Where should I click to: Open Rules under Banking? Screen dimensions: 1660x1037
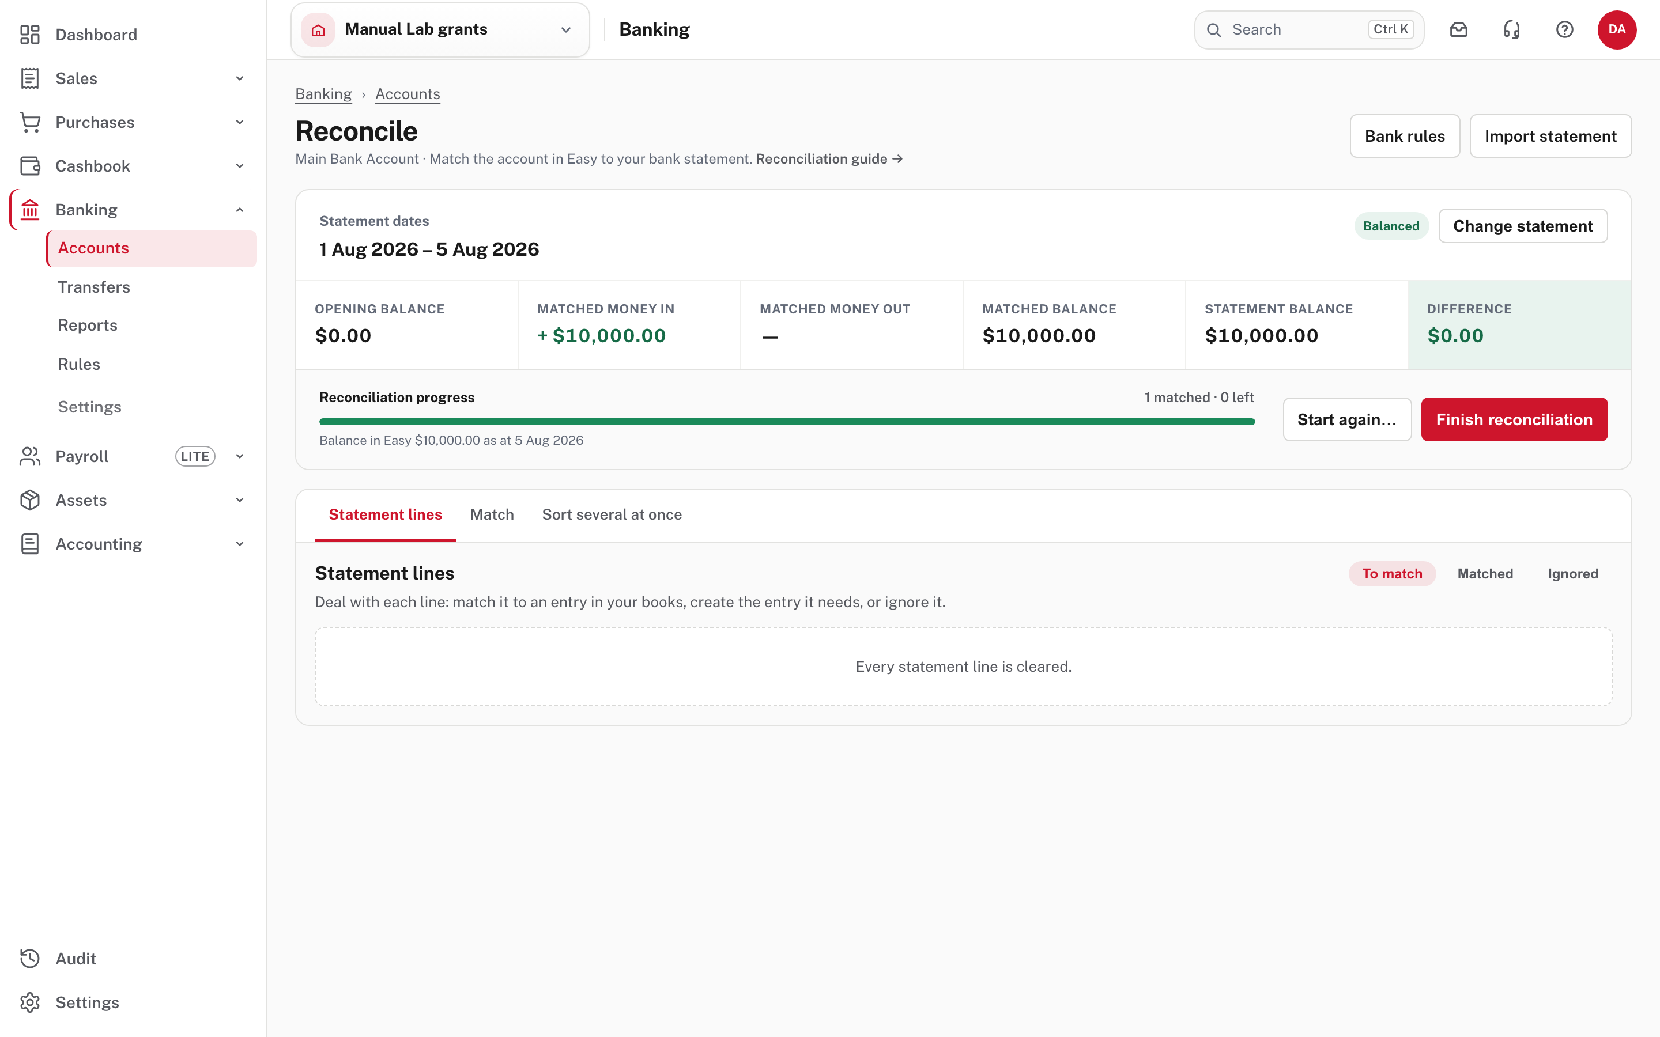(x=152, y=364)
